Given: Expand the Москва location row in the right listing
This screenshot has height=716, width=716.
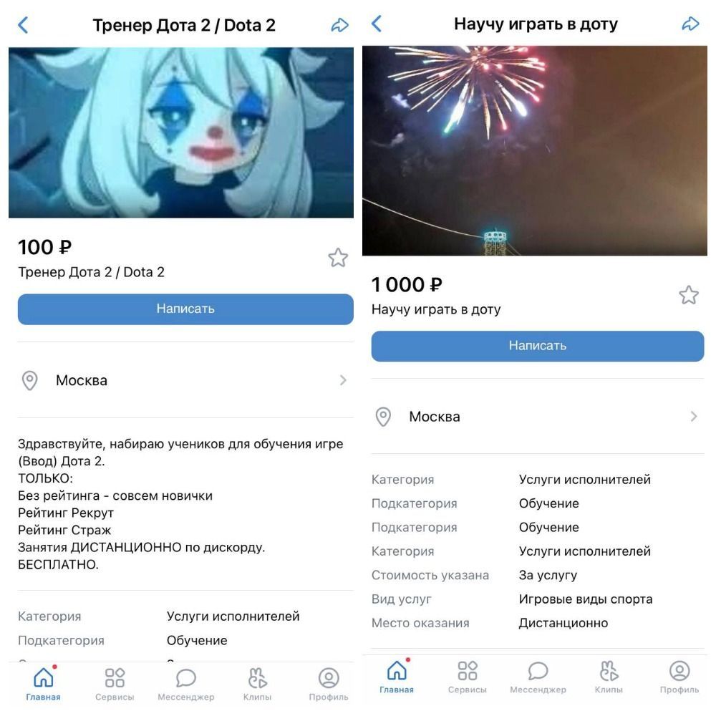Looking at the screenshot, I should tap(538, 417).
